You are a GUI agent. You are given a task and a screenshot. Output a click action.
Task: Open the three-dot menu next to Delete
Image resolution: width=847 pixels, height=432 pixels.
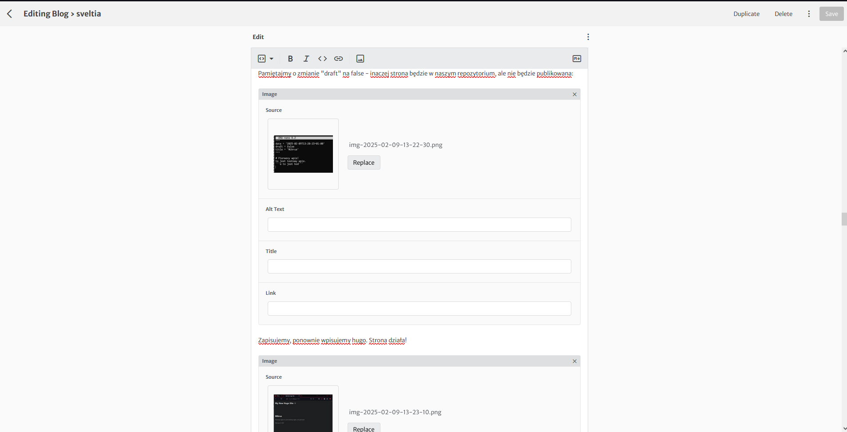point(809,14)
